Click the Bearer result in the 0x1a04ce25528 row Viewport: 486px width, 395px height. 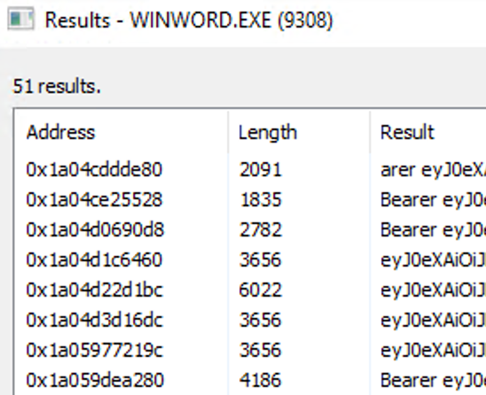(433, 199)
